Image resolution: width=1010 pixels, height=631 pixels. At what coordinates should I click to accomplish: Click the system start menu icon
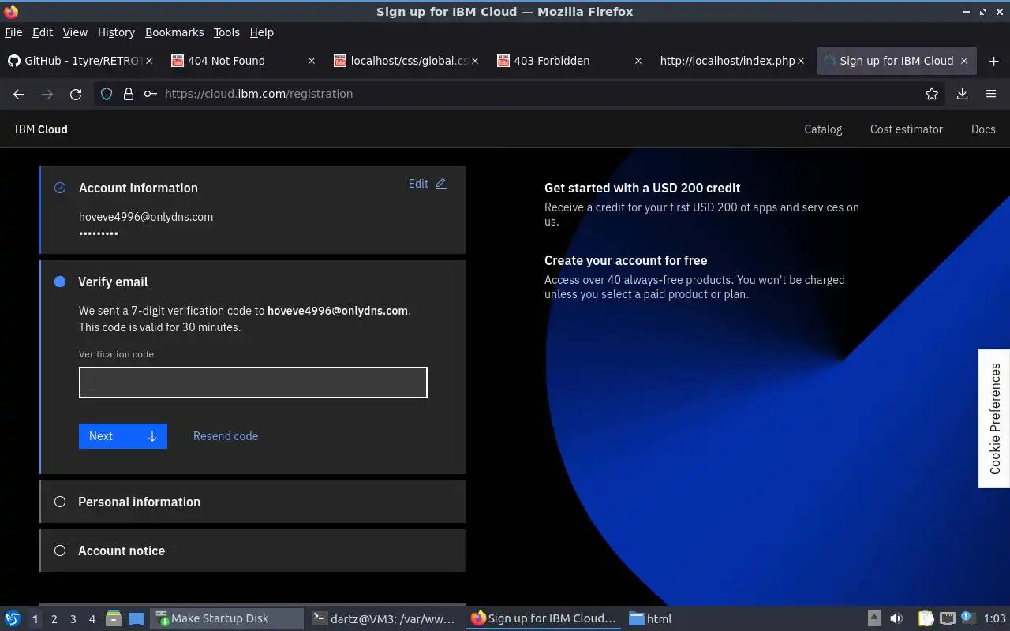point(12,619)
